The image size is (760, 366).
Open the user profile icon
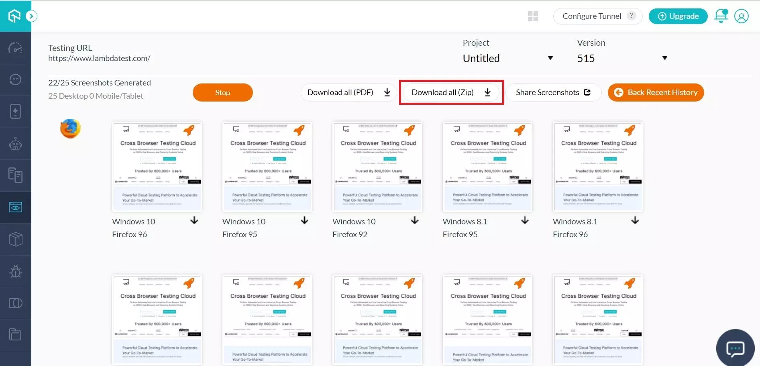click(741, 16)
